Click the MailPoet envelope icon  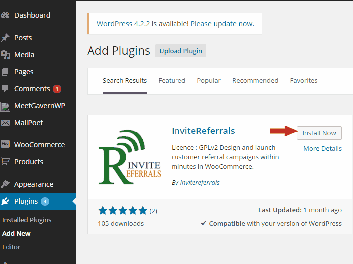click(x=5, y=123)
